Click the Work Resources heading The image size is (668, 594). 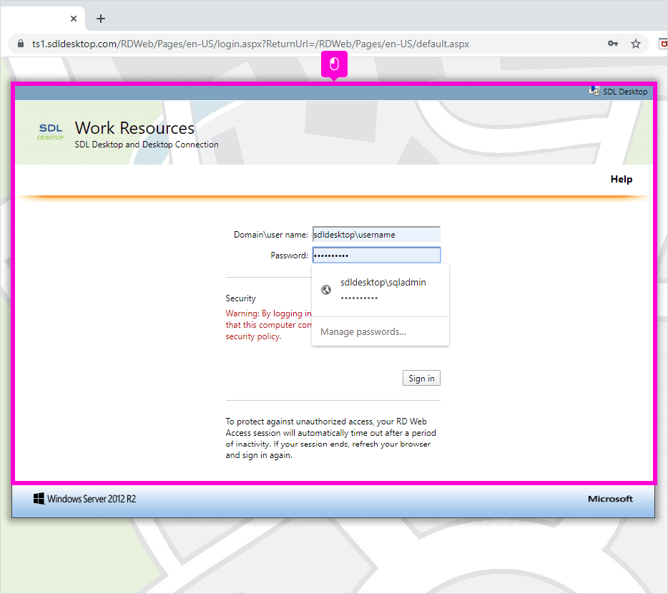click(134, 128)
